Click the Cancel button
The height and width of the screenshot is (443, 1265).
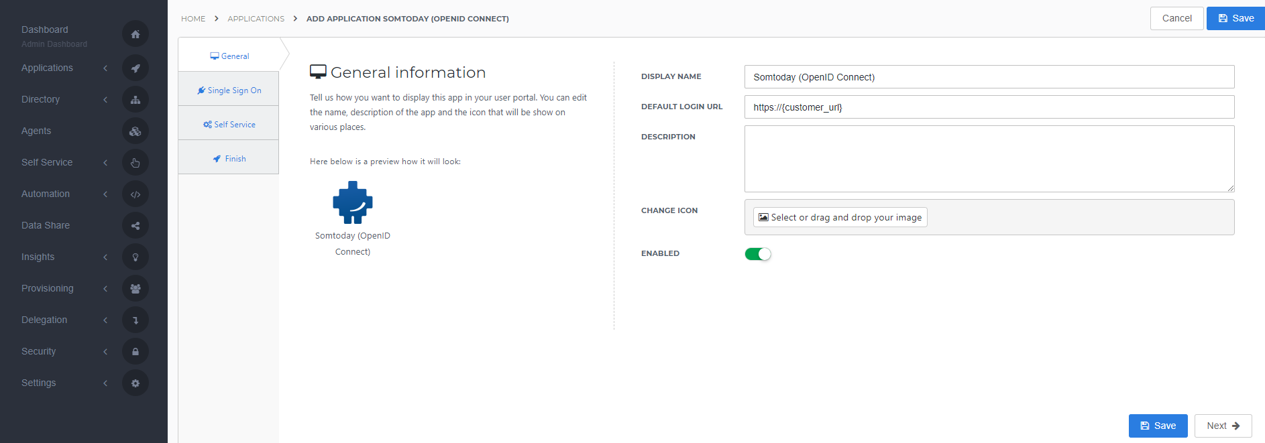[x=1176, y=18]
